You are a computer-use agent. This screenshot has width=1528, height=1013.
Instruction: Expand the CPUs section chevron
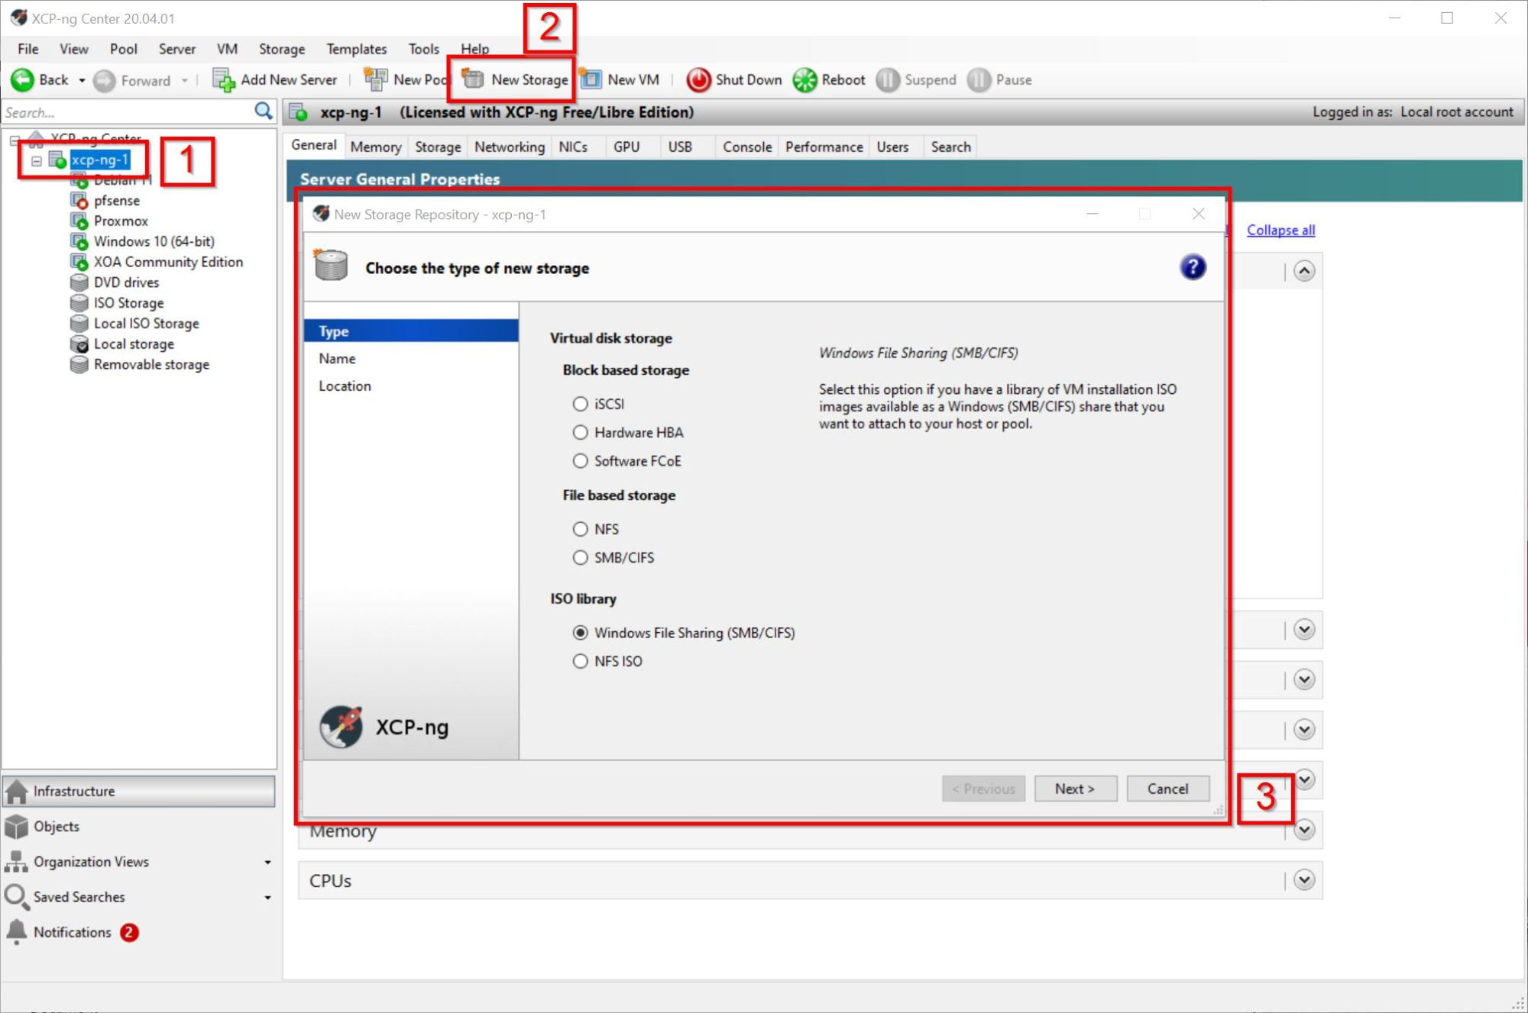pos(1304,880)
